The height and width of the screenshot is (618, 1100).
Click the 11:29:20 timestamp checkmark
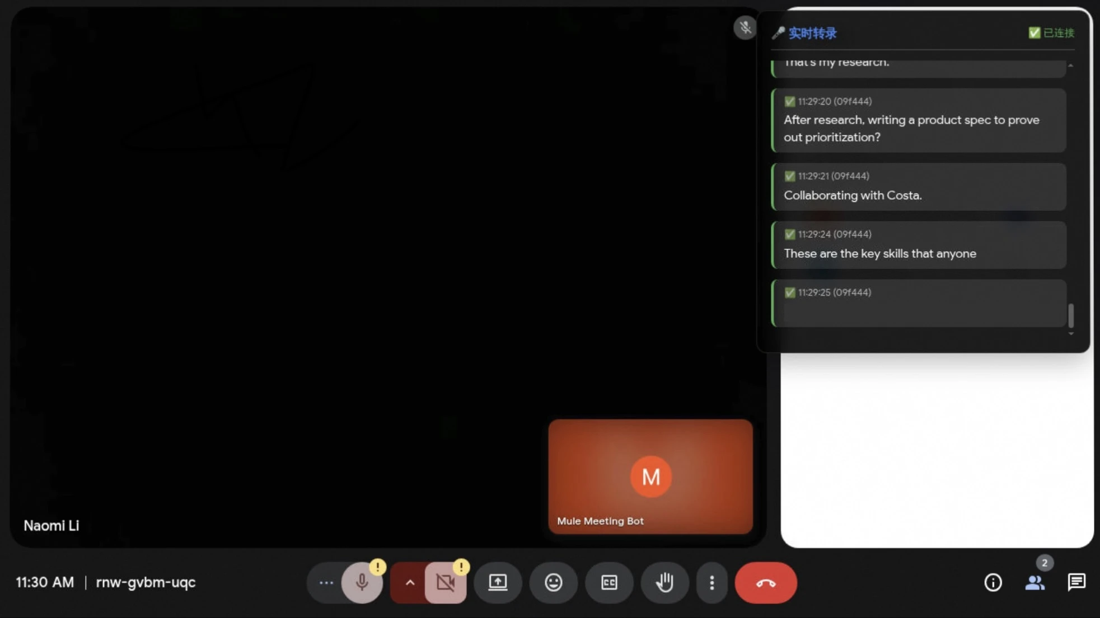click(789, 101)
